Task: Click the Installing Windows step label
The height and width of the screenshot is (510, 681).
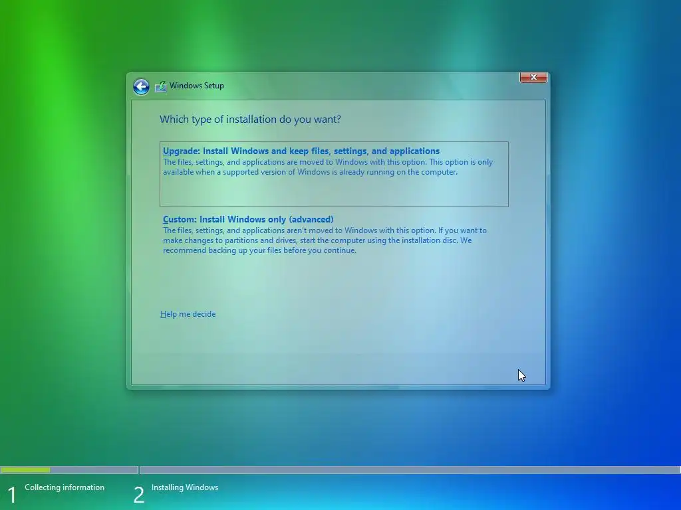Action: click(x=185, y=487)
